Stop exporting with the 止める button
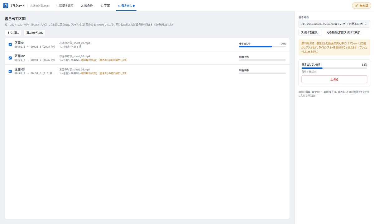This screenshot has width=374, height=224. [x=334, y=79]
